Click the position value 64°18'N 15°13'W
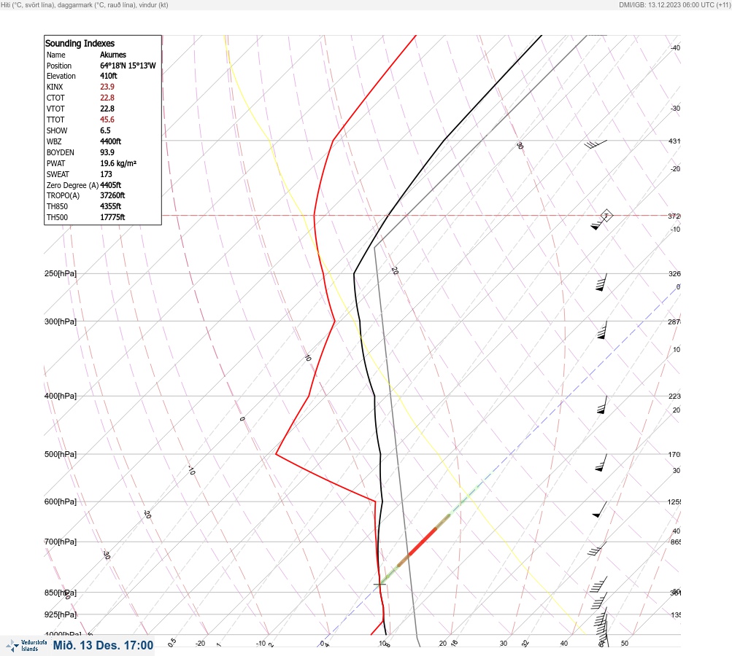This screenshot has width=732, height=656. point(128,66)
